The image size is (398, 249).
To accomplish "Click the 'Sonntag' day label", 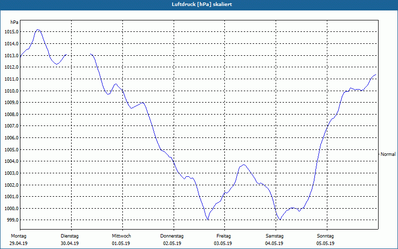I will [325, 236].
